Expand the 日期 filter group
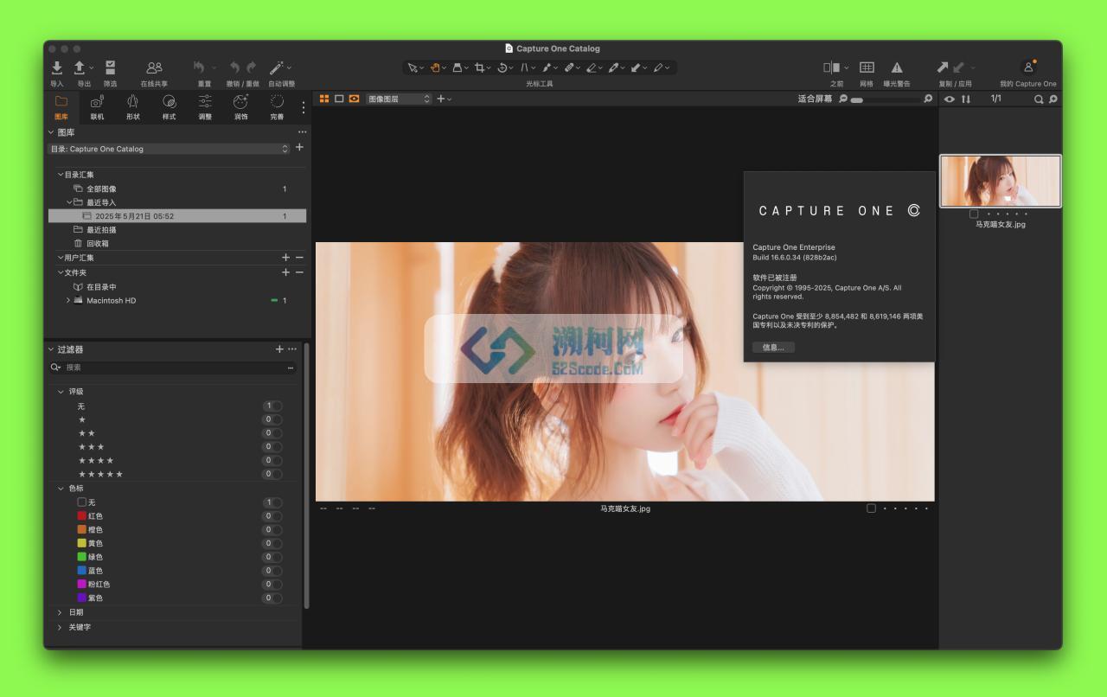This screenshot has height=697, width=1107. [60, 612]
